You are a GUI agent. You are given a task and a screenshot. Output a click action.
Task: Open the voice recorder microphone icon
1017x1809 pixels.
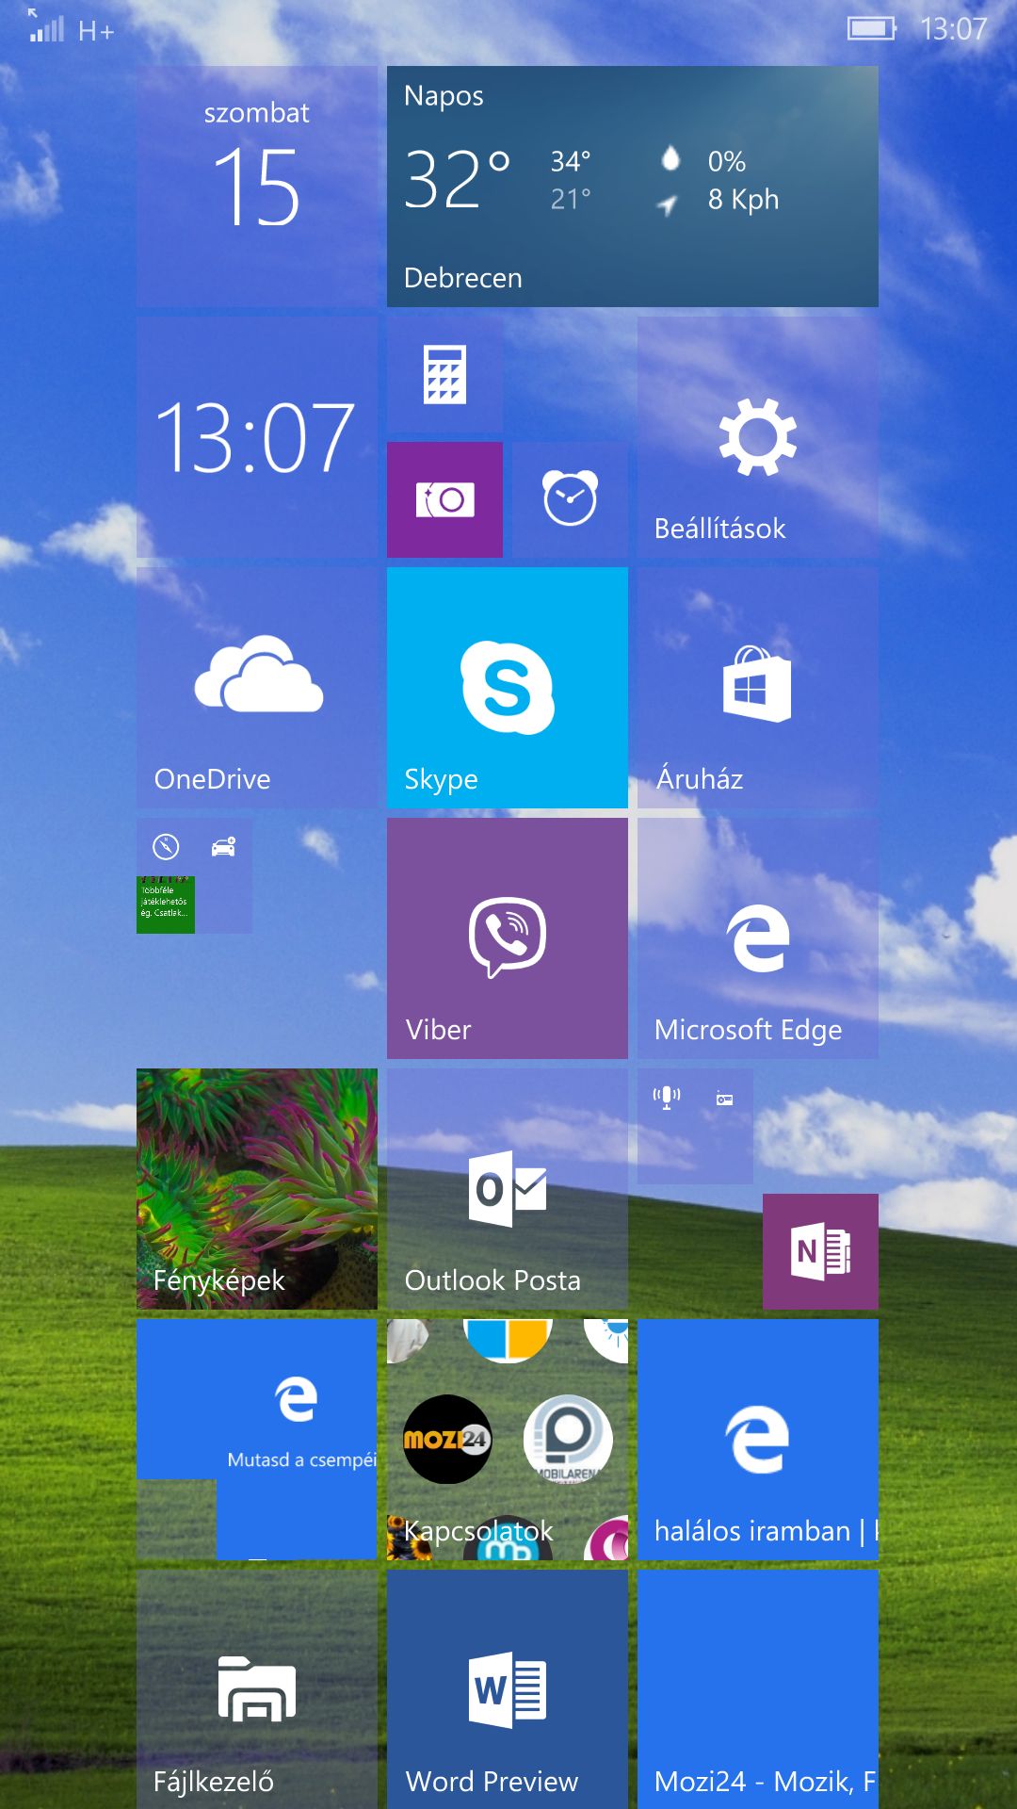point(667,1098)
